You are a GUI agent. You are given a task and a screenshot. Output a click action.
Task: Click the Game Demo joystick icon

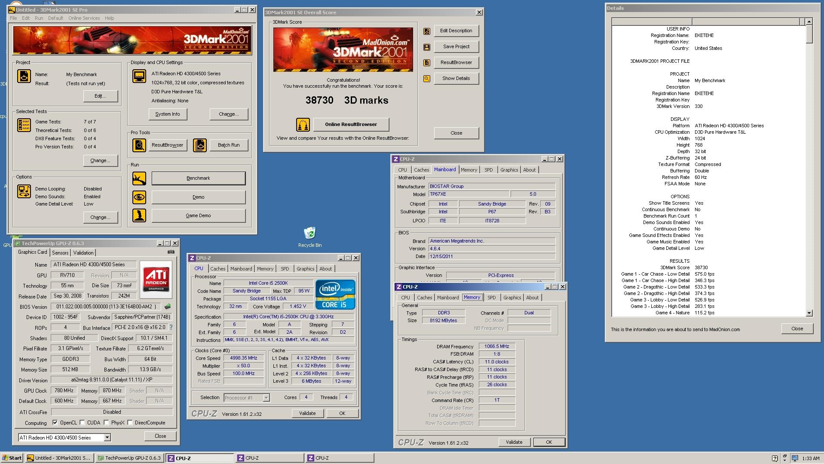point(139,215)
